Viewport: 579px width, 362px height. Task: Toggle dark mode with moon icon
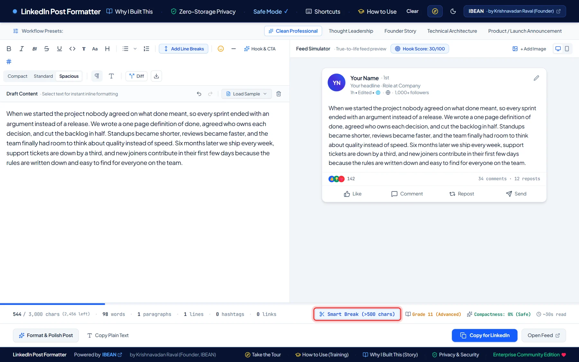[x=453, y=11]
